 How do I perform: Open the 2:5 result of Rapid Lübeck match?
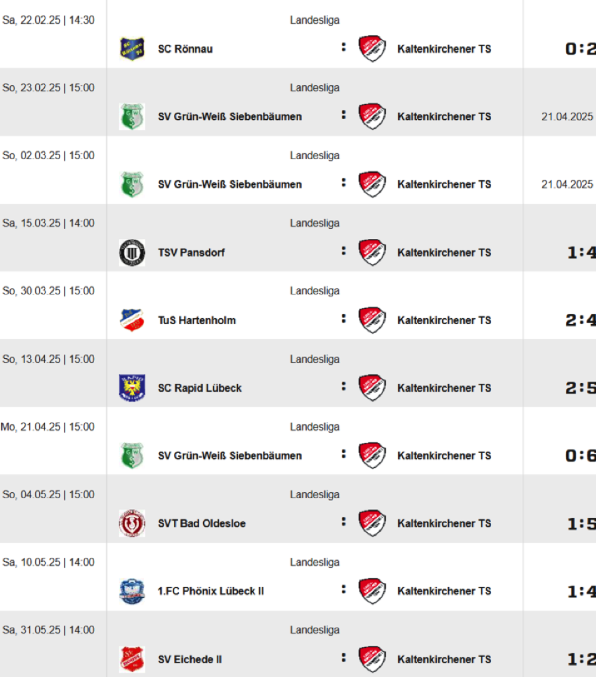581,388
